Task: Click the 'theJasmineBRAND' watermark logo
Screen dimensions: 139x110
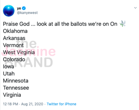Action: (x=29, y=54)
